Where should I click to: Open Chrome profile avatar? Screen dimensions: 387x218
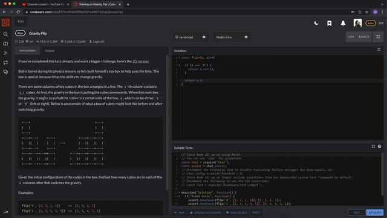[x=375, y=12]
